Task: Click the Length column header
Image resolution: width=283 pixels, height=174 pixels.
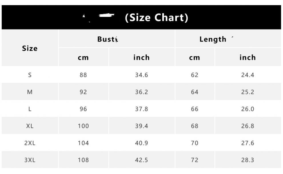Action: (x=213, y=39)
